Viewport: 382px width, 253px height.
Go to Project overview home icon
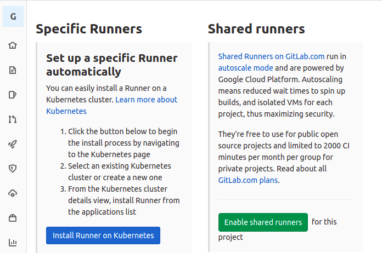click(x=13, y=45)
